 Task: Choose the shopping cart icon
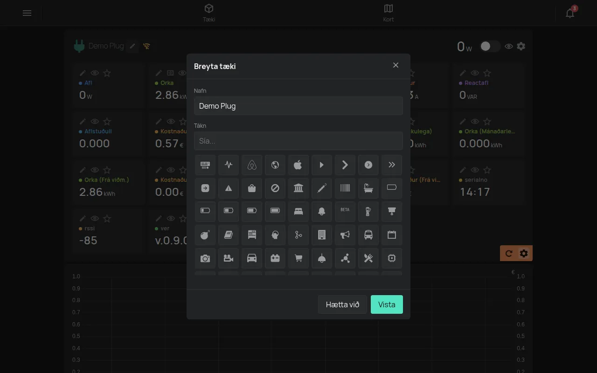click(298, 258)
